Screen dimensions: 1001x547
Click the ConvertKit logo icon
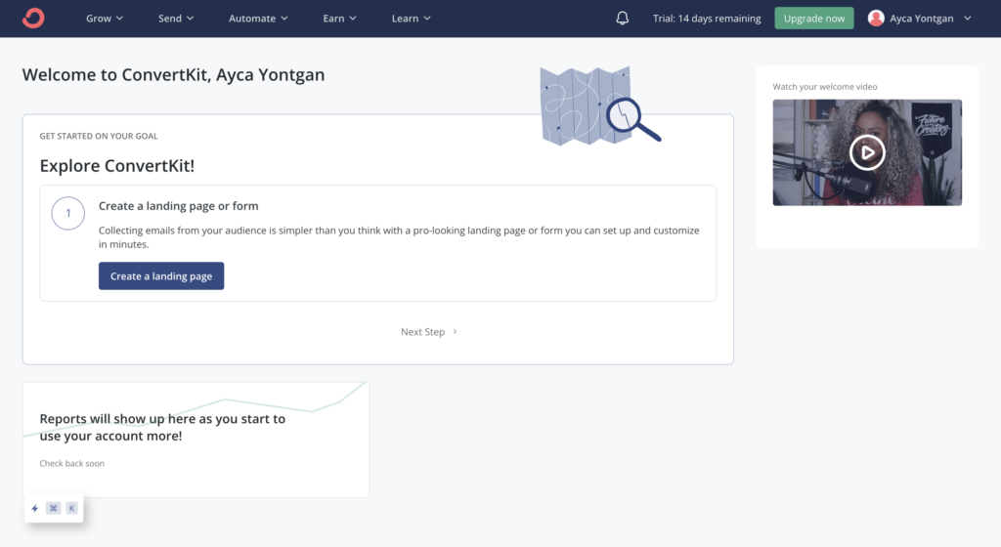(33, 18)
